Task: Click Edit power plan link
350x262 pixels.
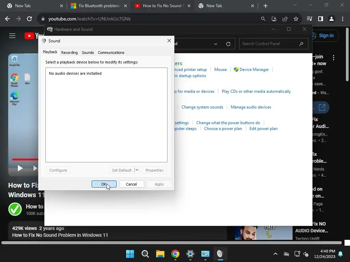Action: [264, 129]
